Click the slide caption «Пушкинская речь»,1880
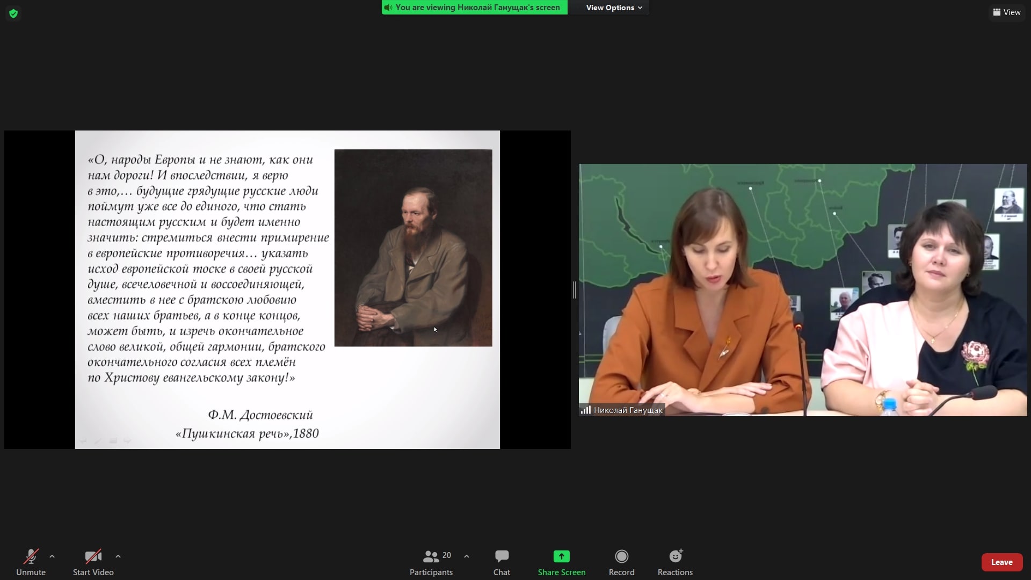 [x=248, y=433]
